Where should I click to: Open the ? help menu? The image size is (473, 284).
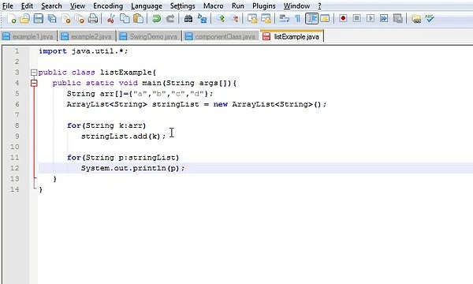320,6
